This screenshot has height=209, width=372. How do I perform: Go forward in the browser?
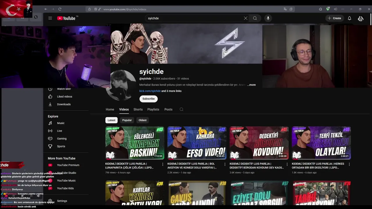pos(53,9)
